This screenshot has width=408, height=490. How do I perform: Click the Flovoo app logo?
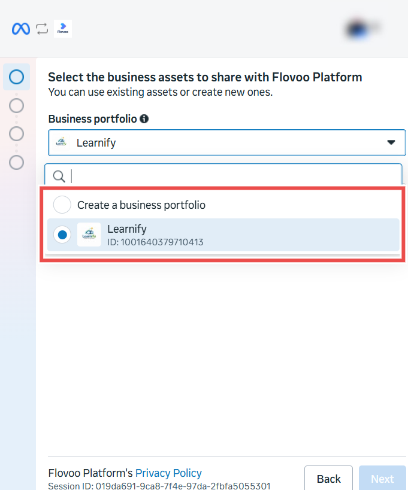[63, 29]
